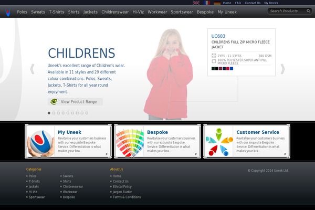315x210 pixels.
Task: Select the last slide indicator dot
Action: (x=87, y=113)
